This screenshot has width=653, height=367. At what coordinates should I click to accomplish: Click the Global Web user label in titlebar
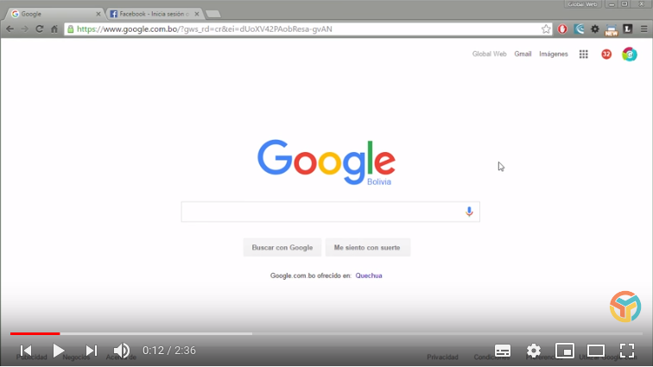[582, 4]
